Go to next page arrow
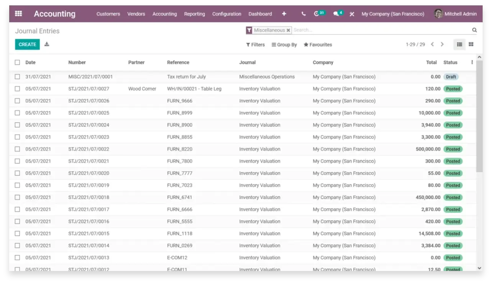The height and width of the screenshot is (284, 492). (442, 44)
